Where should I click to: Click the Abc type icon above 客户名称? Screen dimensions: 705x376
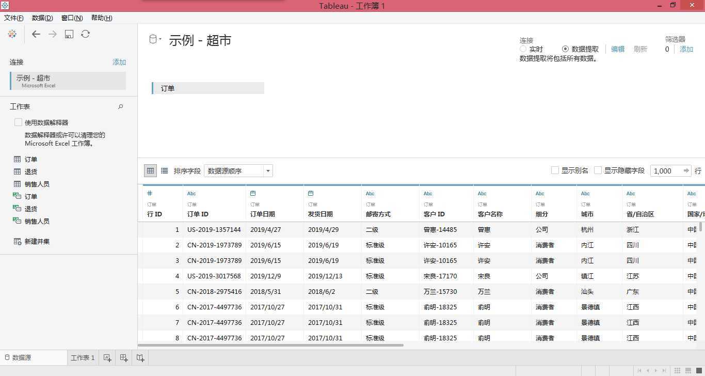coord(482,194)
